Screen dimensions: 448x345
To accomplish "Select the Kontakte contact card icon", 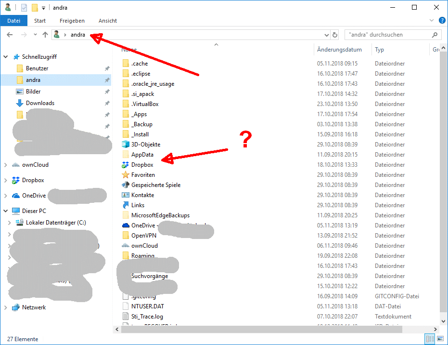I will [126, 195].
